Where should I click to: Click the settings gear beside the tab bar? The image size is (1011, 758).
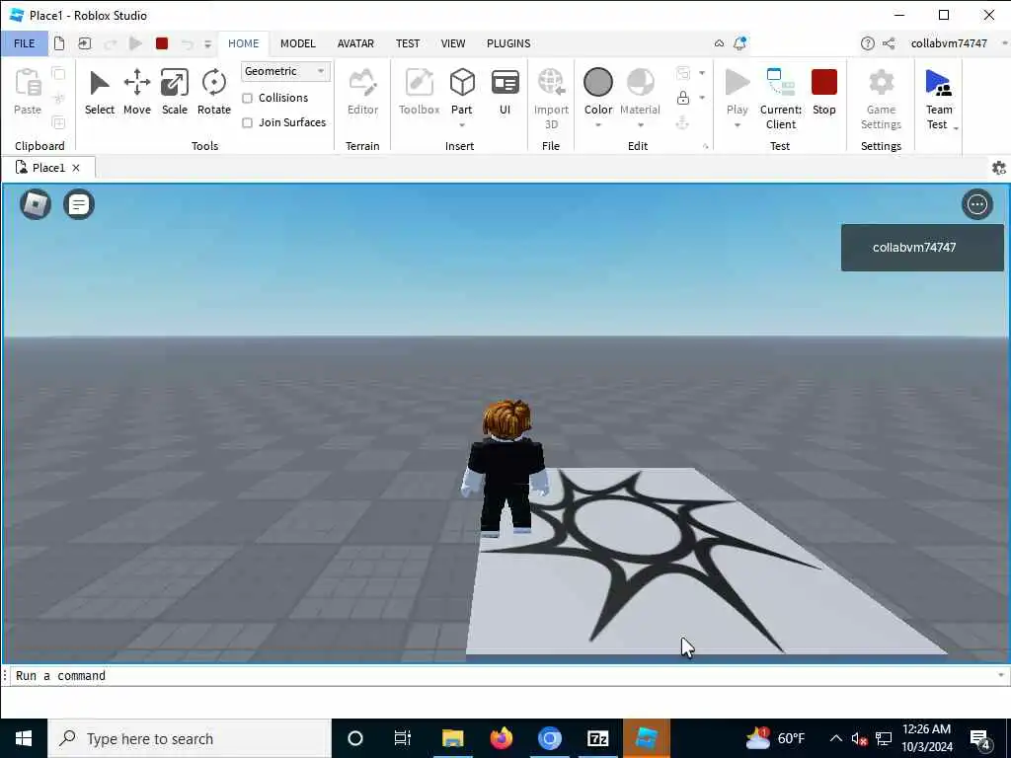(x=999, y=168)
